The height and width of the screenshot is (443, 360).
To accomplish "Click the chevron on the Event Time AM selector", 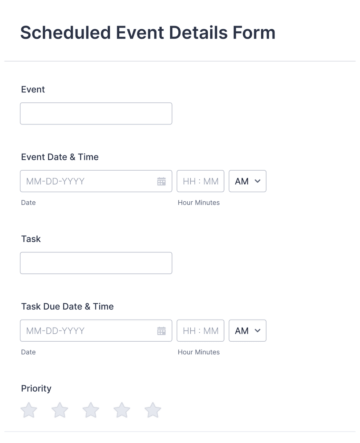I will coord(257,181).
